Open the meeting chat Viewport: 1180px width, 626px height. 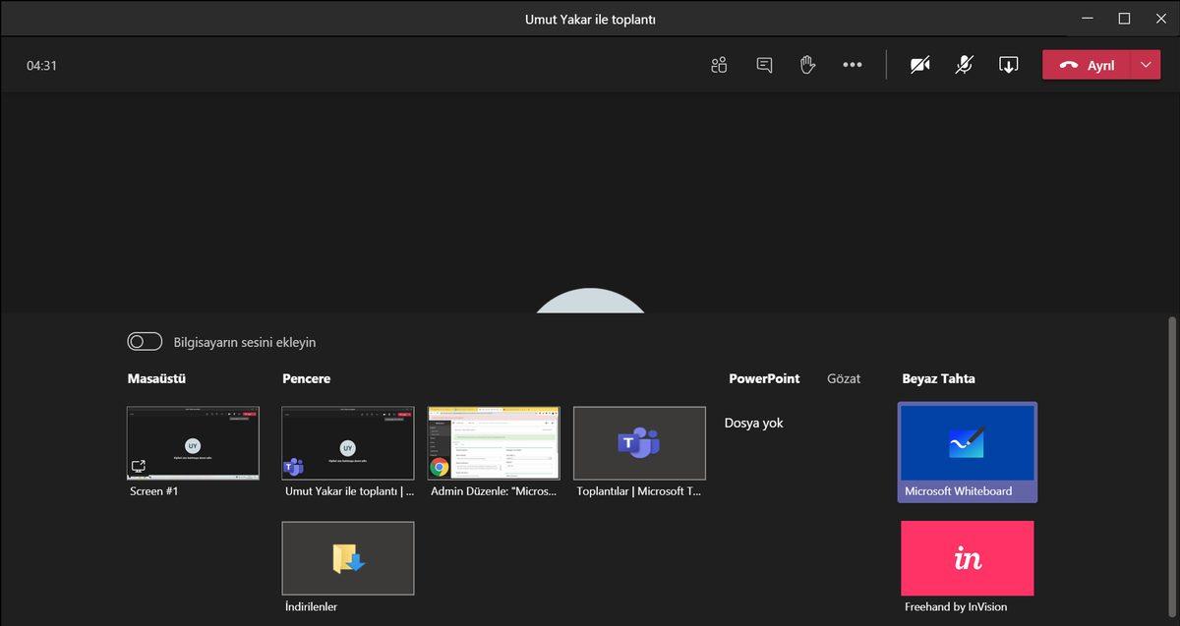763,64
